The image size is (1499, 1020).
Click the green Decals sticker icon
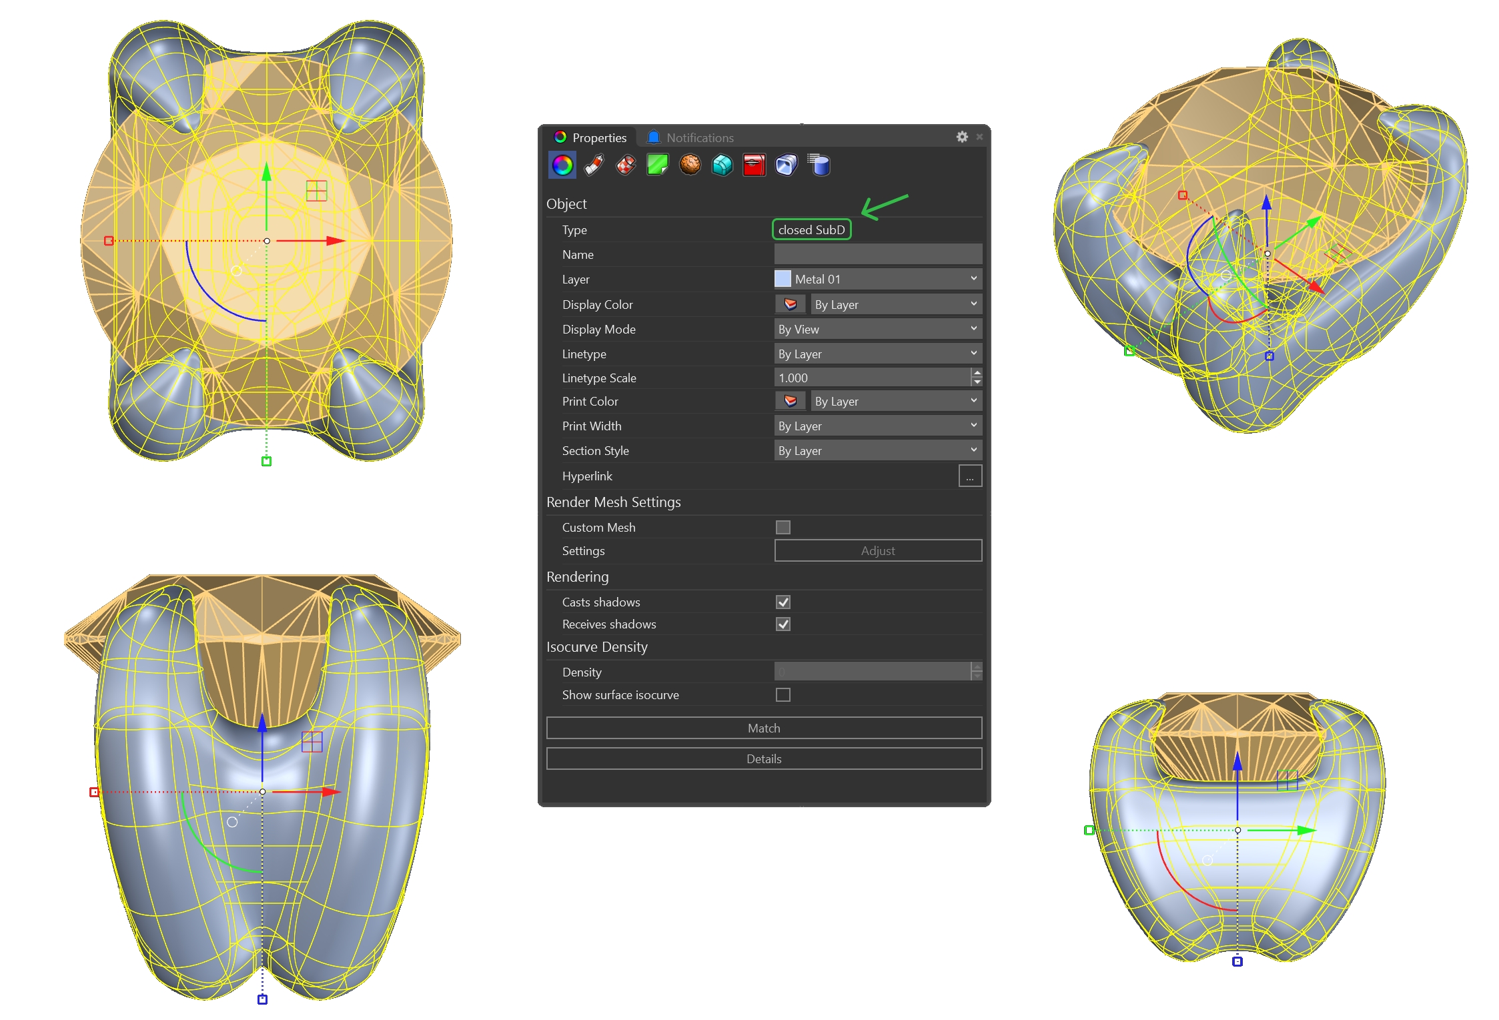[x=658, y=165]
